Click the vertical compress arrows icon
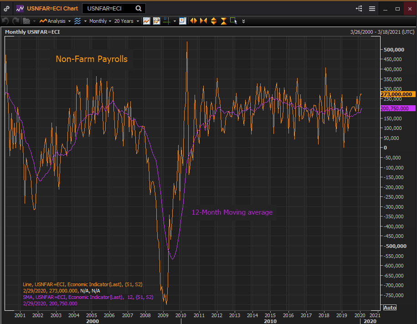 tap(223, 21)
